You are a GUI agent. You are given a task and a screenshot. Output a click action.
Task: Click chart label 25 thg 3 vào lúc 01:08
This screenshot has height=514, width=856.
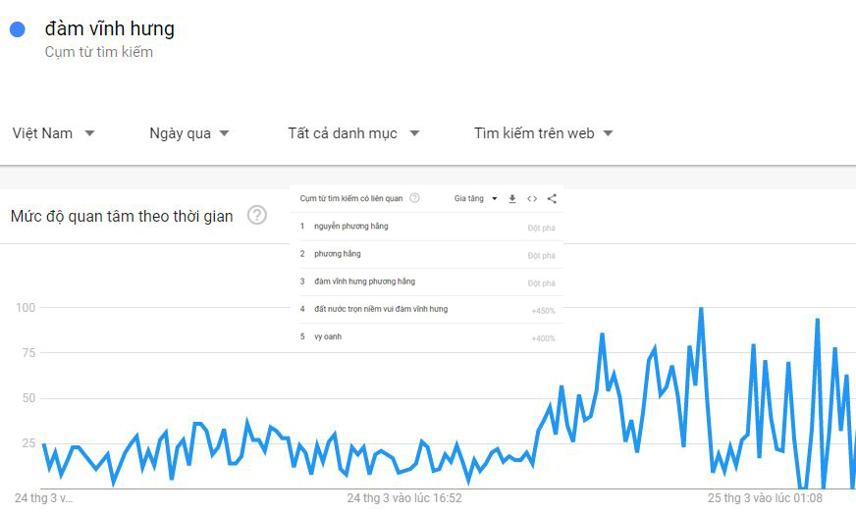[765, 498]
